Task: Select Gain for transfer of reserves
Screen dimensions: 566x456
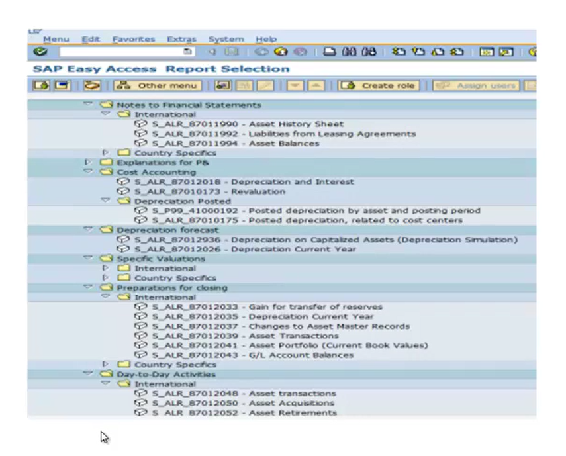Action: click(267, 307)
